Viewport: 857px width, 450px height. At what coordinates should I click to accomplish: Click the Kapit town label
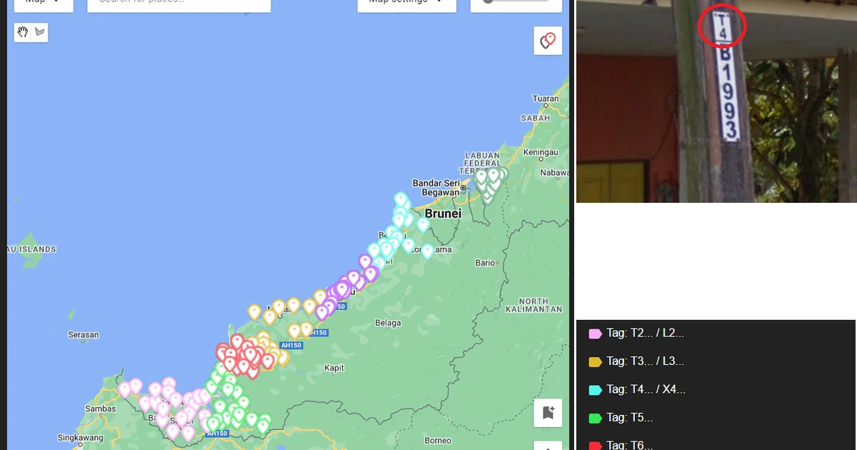pyautogui.click(x=334, y=368)
